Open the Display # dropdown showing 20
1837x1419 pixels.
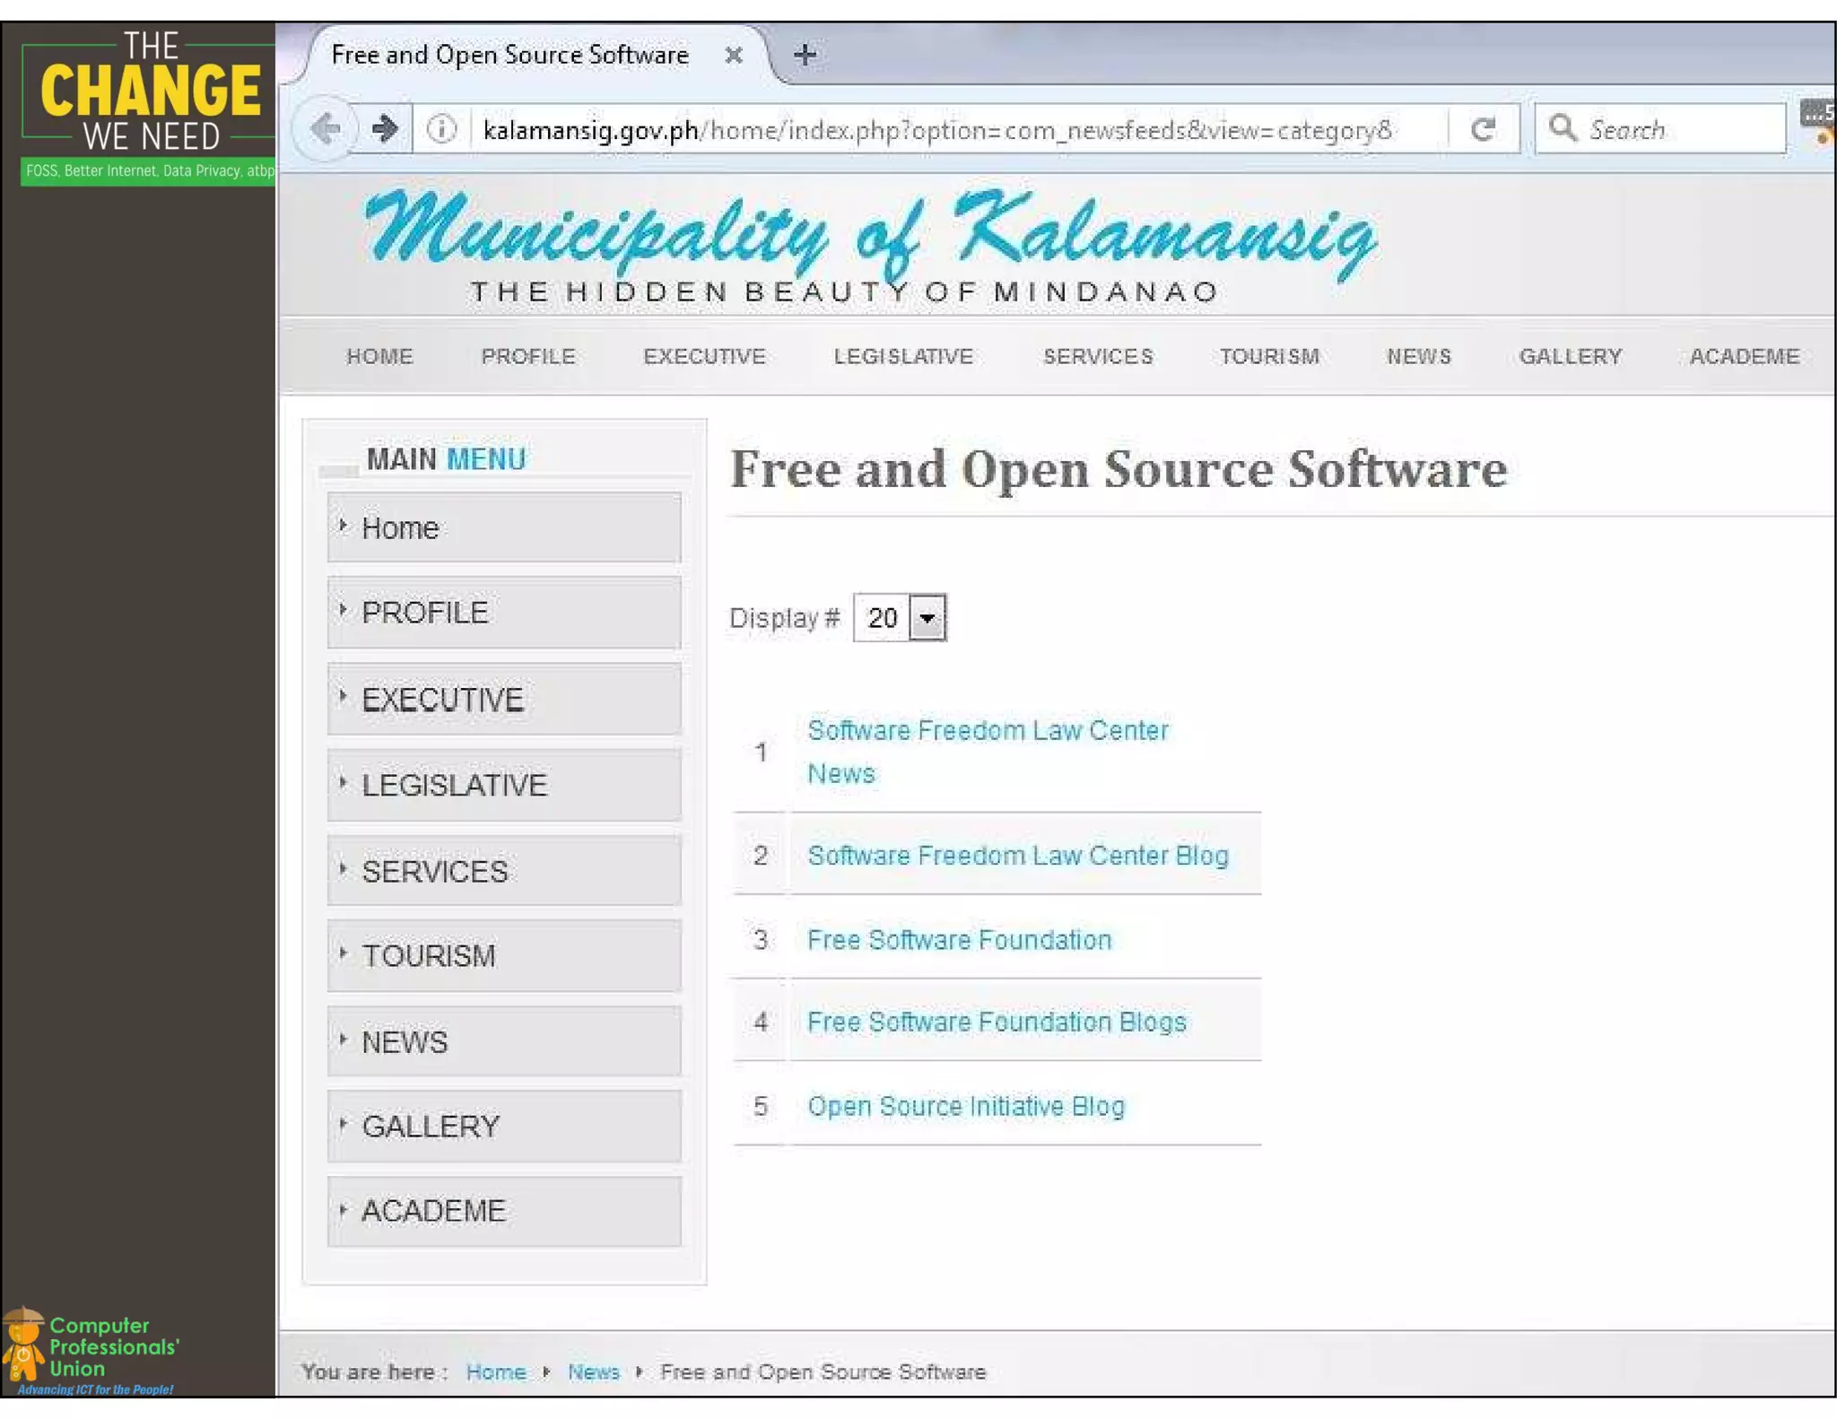tap(900, 618)
